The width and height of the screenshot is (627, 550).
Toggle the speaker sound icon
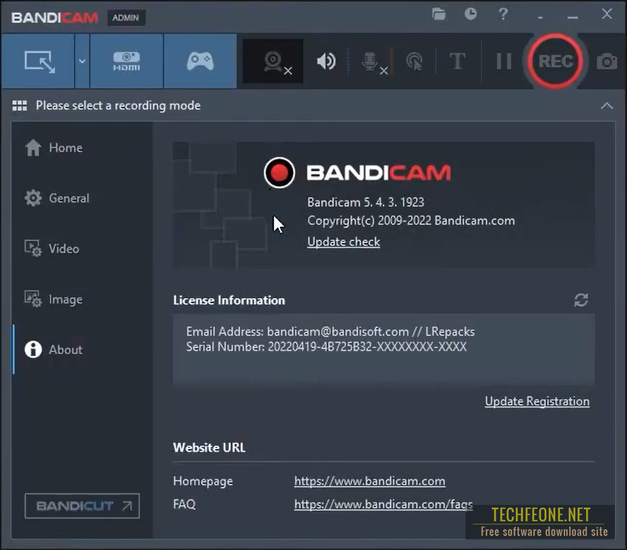point(326,61)
